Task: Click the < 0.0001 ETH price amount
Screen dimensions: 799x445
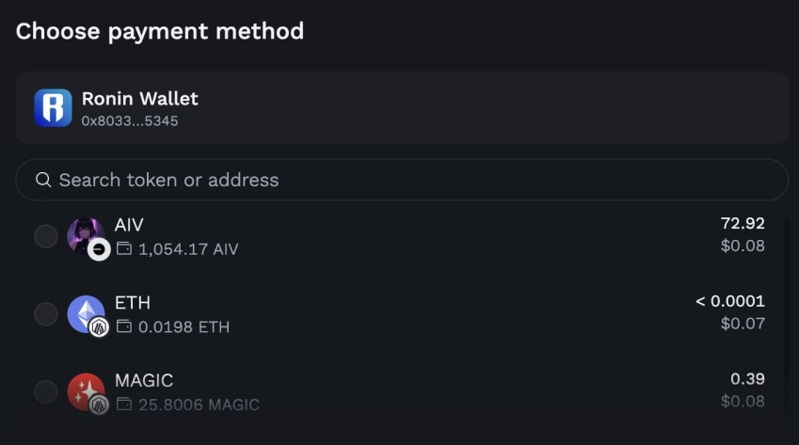Action: [730, 301]
